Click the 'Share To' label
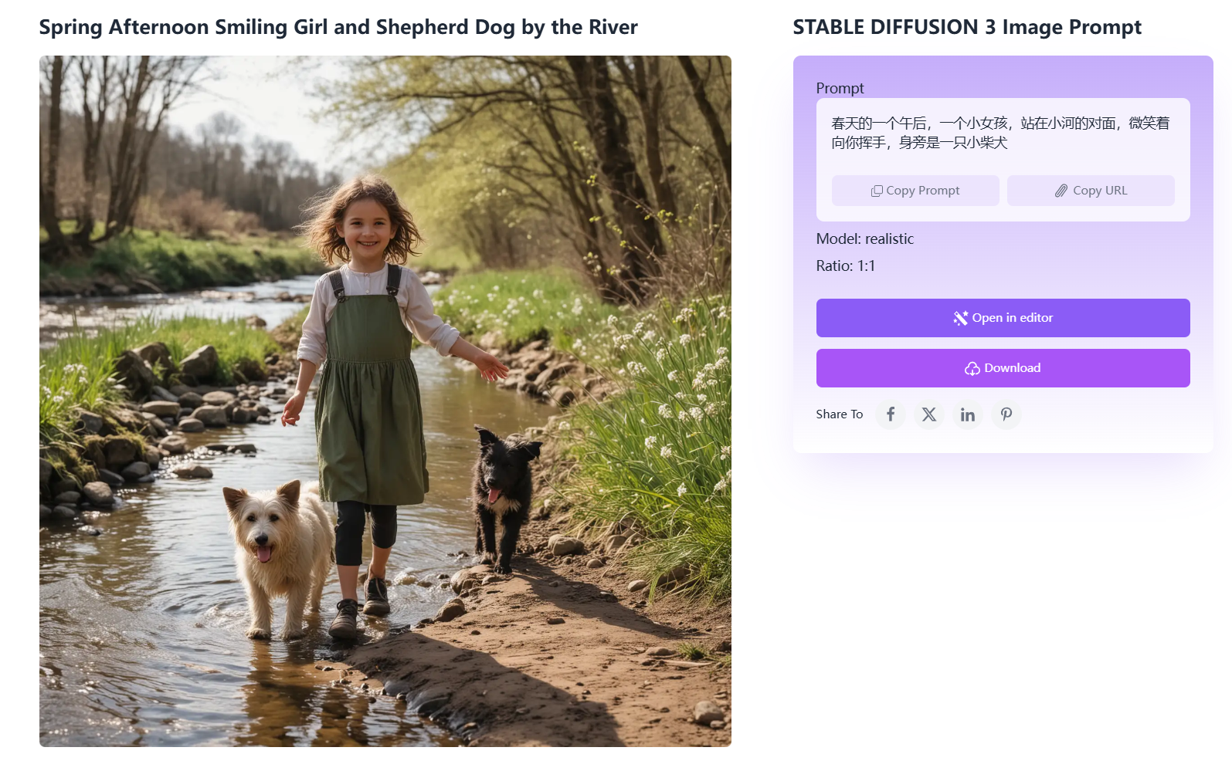This screenshot has height=771, width=1232. pos(839,414)
